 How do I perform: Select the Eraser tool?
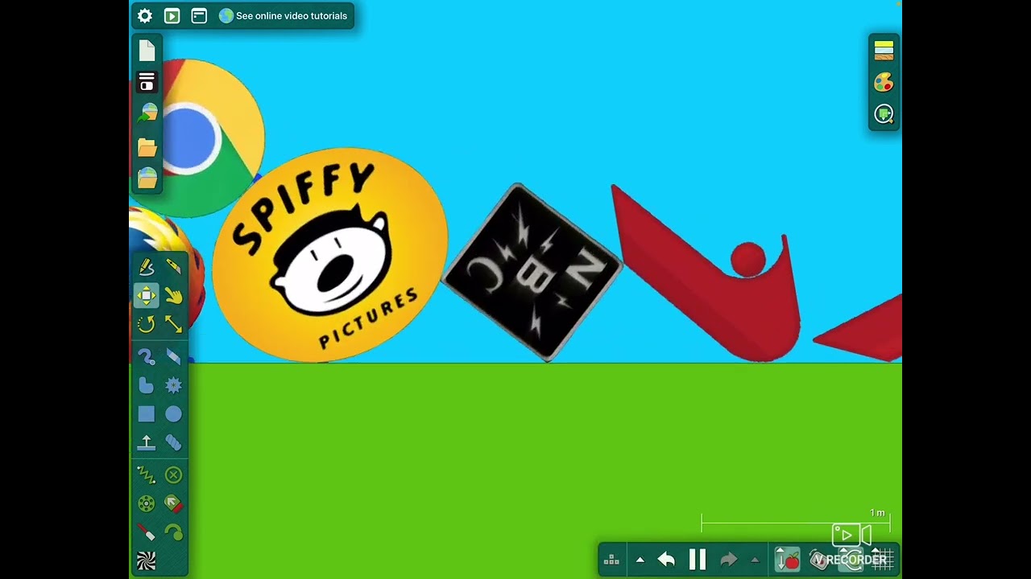pyautogui.click(x=173, y=356)
